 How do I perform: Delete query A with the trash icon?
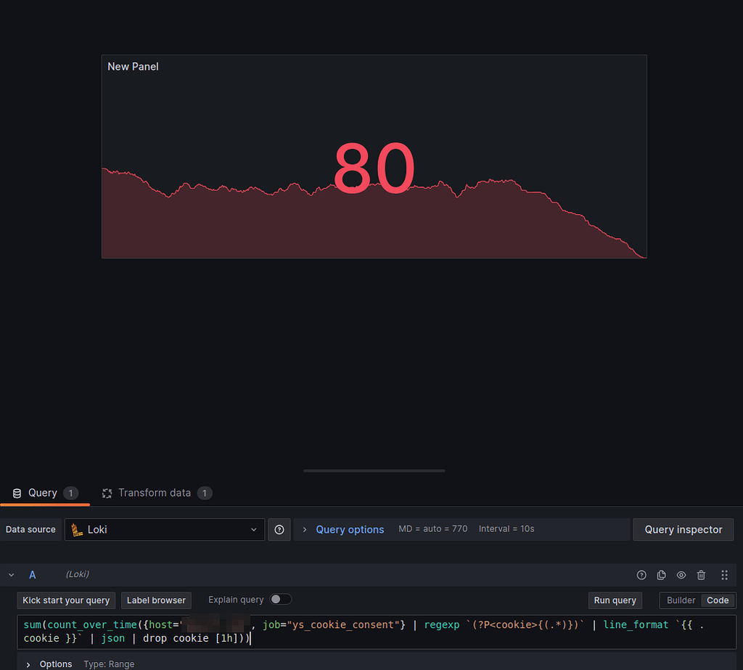pos(701,574)
